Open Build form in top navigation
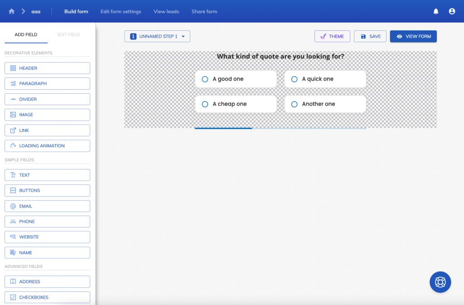 pos(76,11)
